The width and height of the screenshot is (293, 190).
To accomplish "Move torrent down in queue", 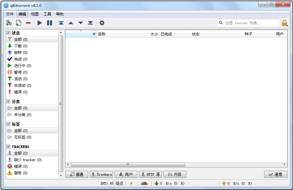I will pos(81,23).
